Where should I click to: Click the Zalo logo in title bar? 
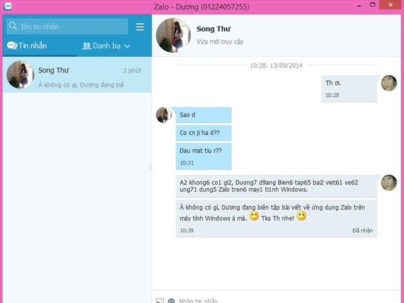[x=8, y=6]
